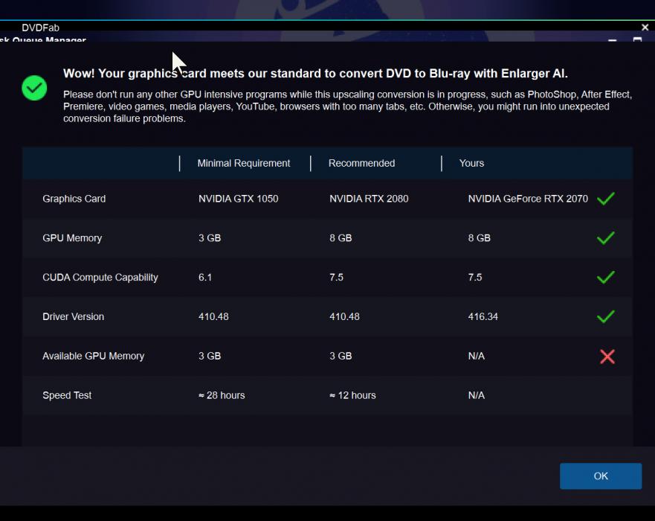The image size is (655, 521).
Task: Click the ≈ 28 hours speed estimate
Action: pyautogui.click(x=222, y=395)
